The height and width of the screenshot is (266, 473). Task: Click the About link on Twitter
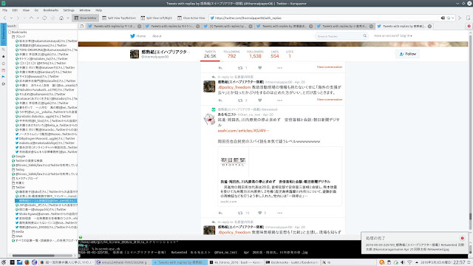click(157, 36)
